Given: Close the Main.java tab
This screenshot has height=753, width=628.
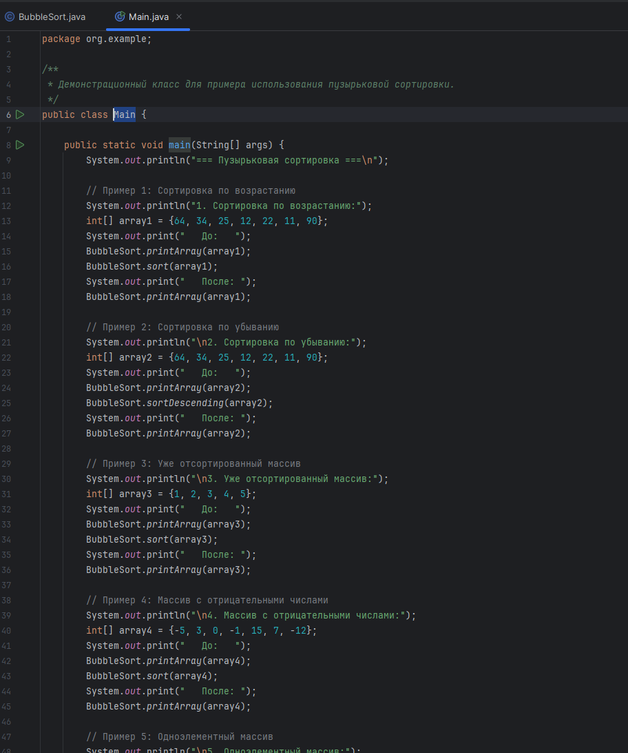Looking at the screenshot, I should point(179,17).
